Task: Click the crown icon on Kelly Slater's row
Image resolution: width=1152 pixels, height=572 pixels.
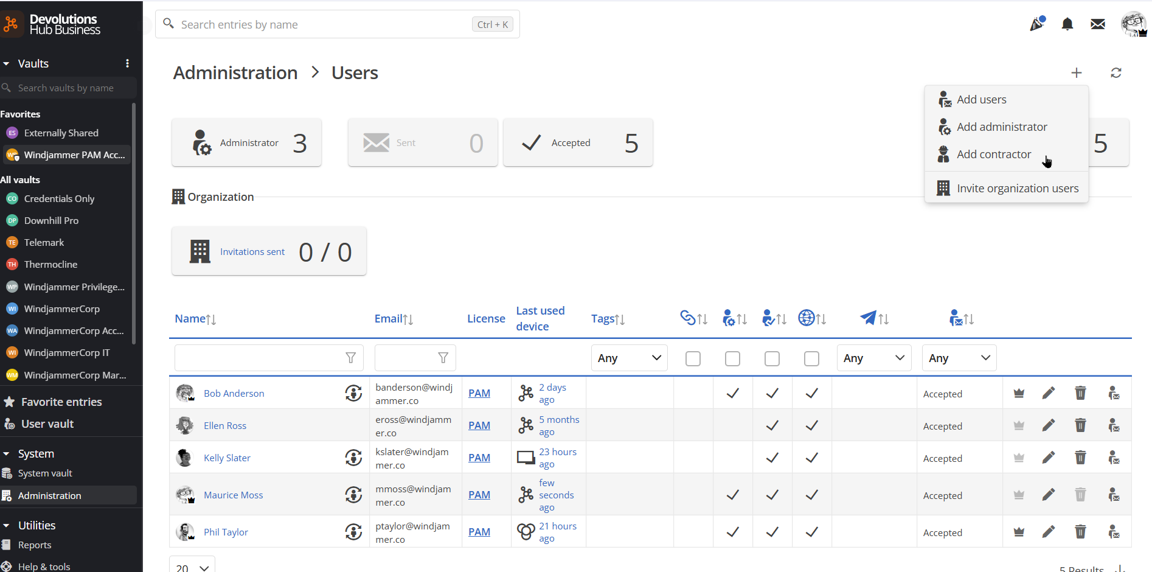Action: pyautogui.click(x=1019, y=457)
